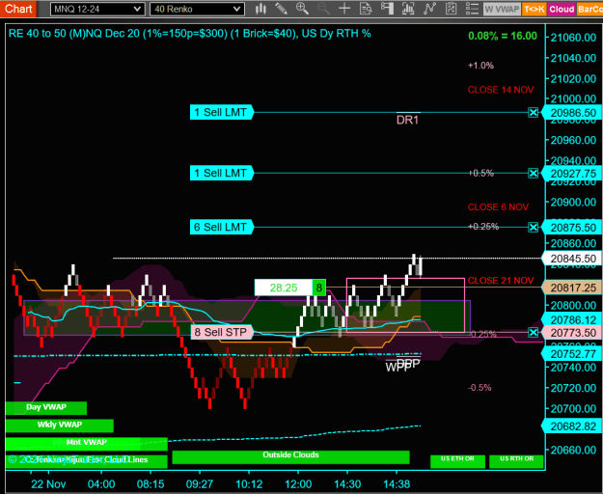
Task: Click the green position quantity 8 box
Action: point(318,288)
